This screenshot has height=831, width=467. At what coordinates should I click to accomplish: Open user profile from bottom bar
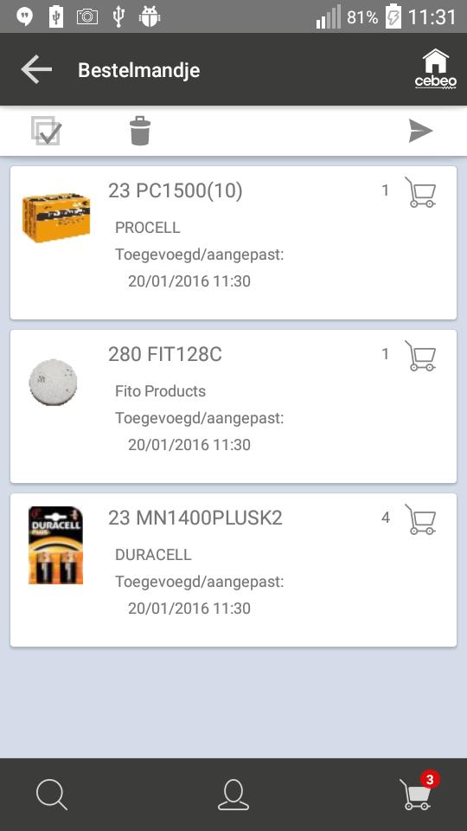tap(233, 795)
